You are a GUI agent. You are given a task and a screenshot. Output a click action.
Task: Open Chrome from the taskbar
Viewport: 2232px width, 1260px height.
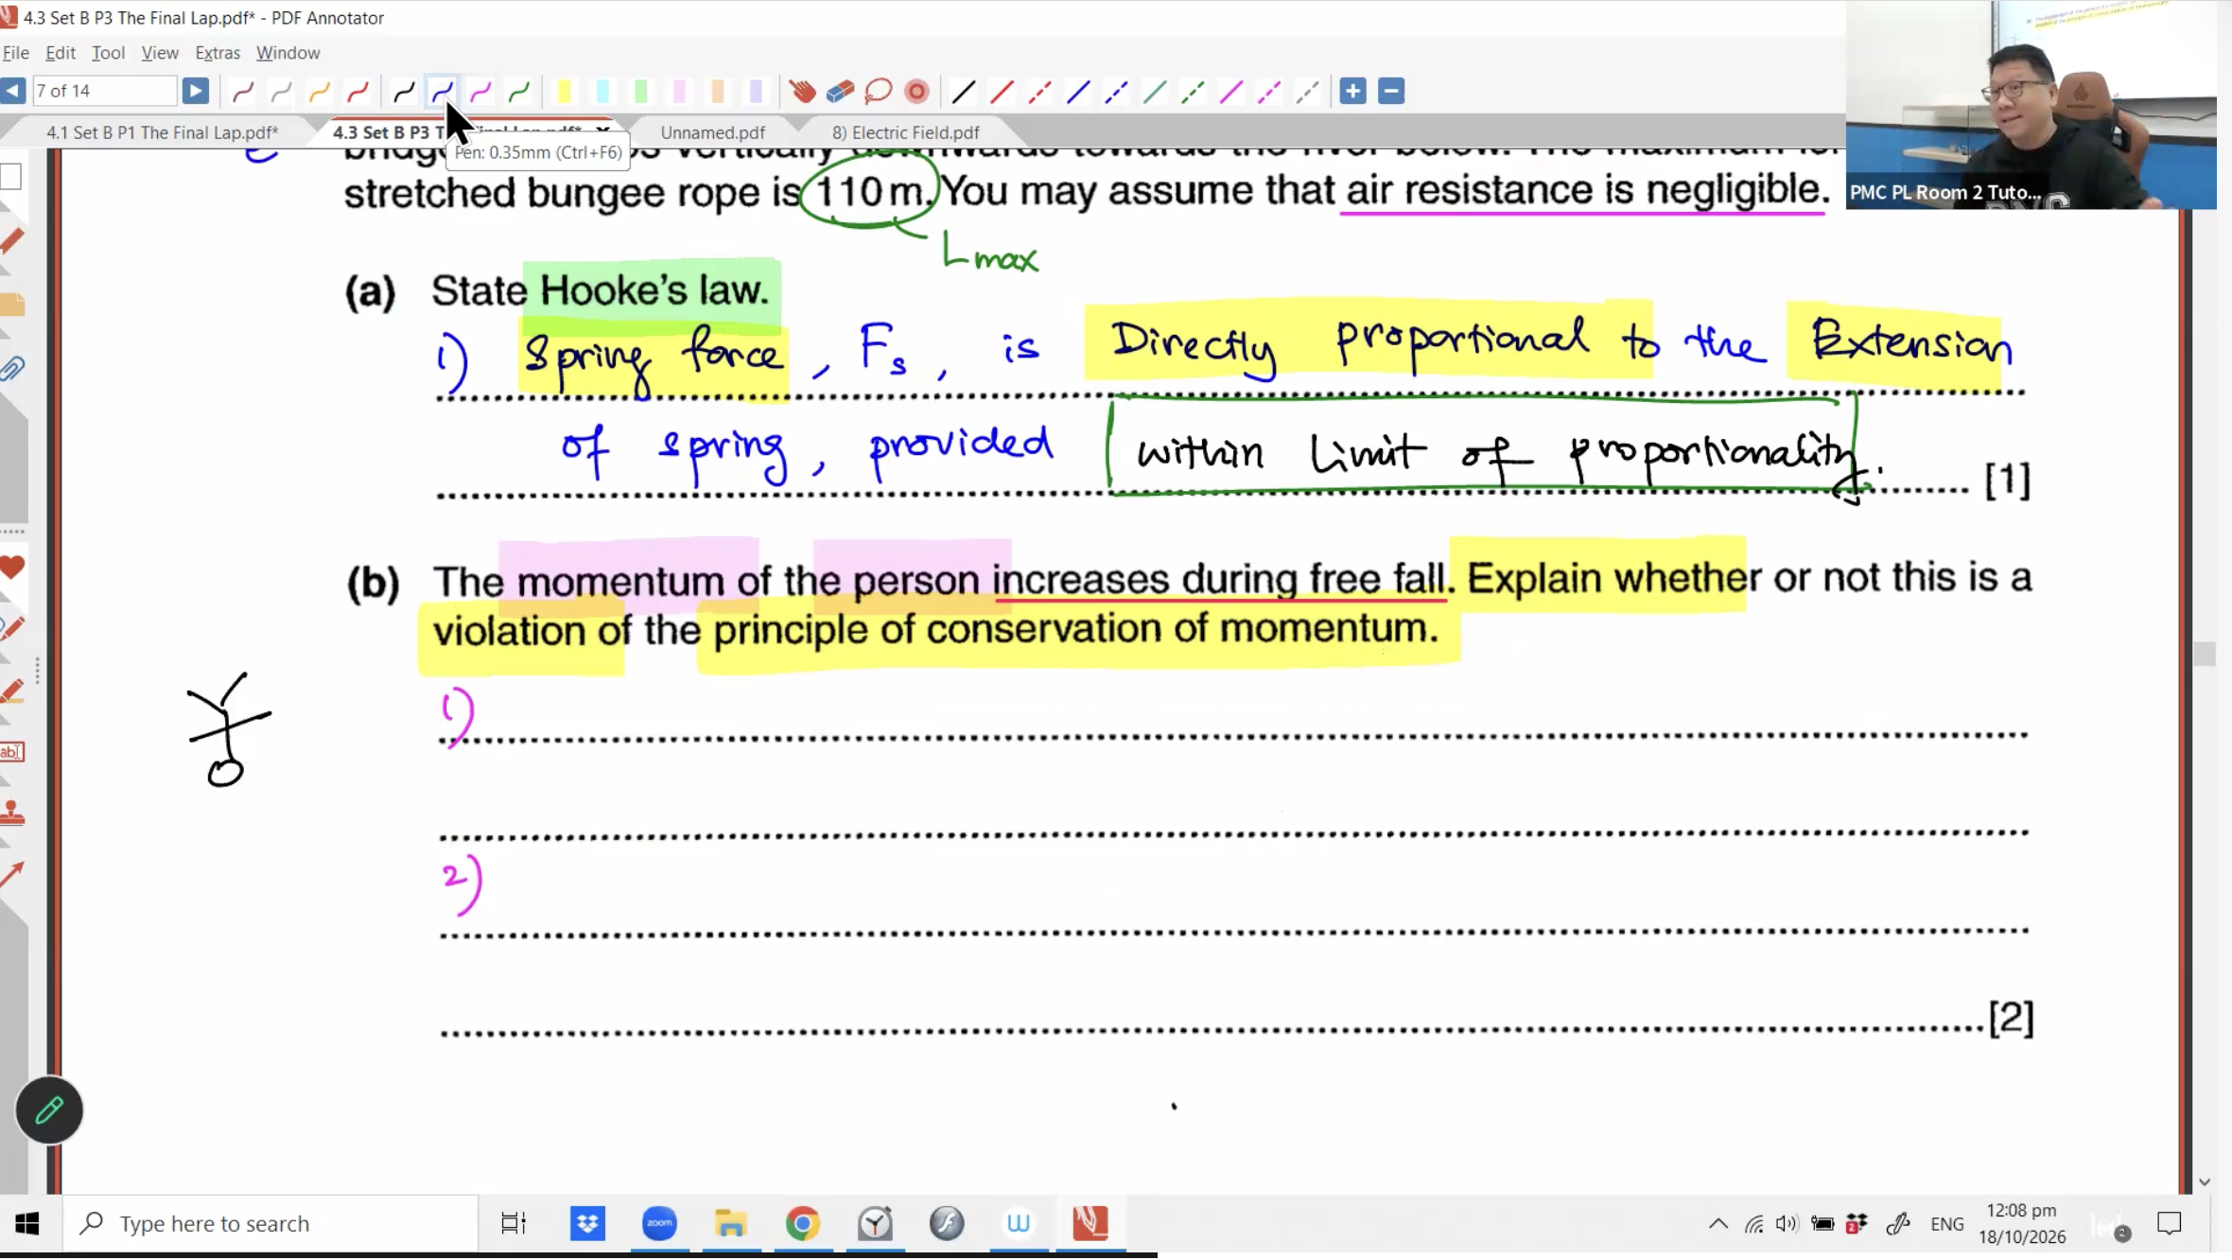(802, 1223)
